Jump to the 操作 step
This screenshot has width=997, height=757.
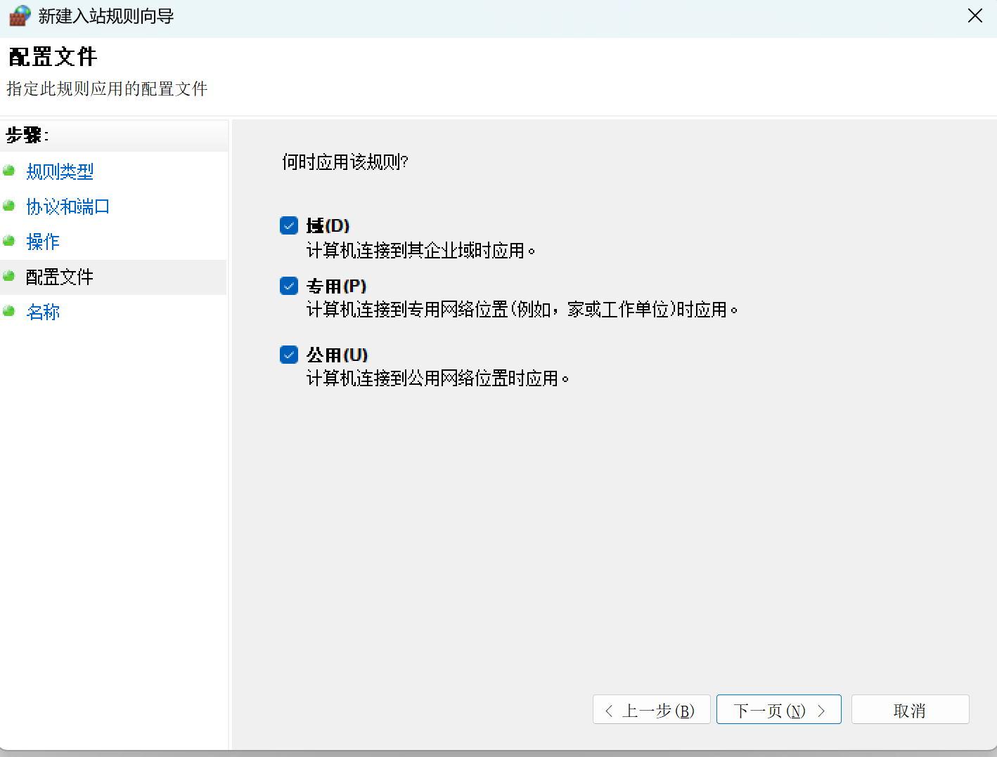click(43, 242)
